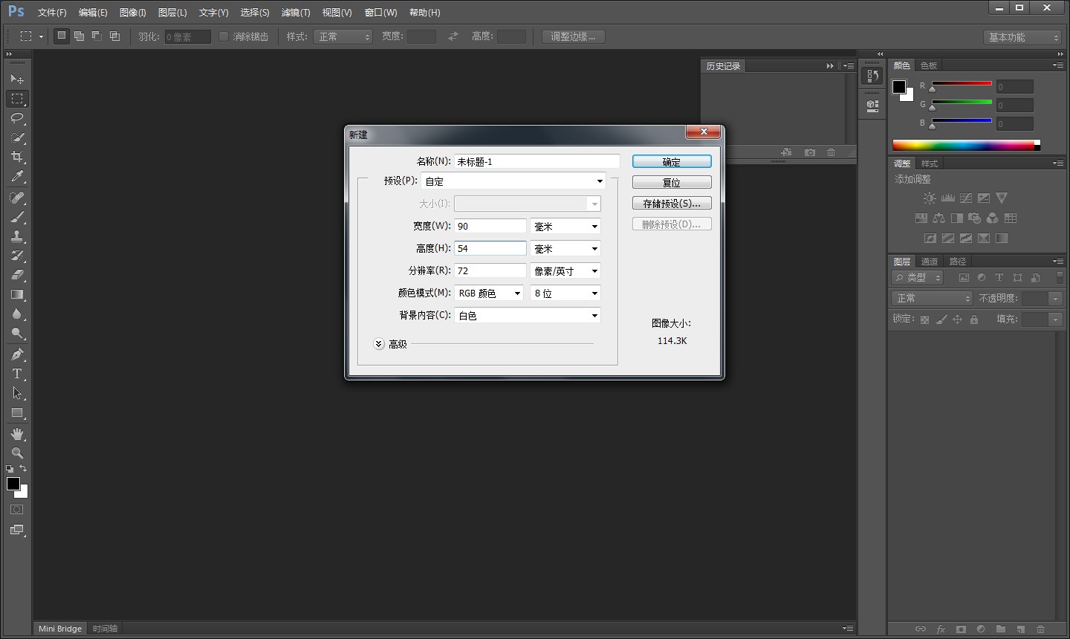Swap foreground and background colors
Image resolution: width=1070 pixels, height=639 pixels.
pyautogui.click(x=24, y=468)
